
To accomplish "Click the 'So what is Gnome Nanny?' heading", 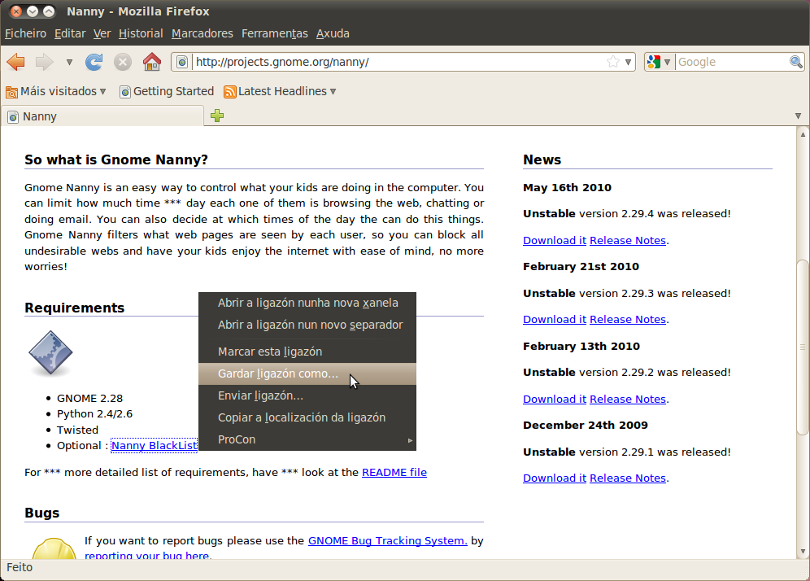I will pos(116,159).
